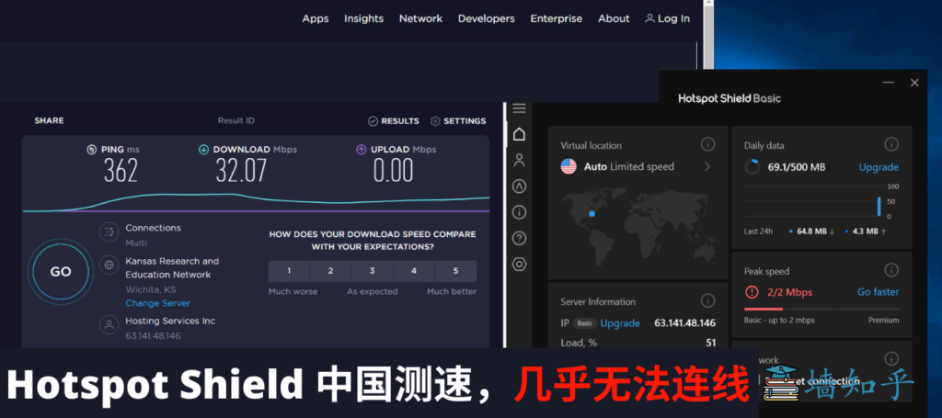Rate download speed as 3
This screenshot has height=418, width=942.
[x=373, y=271]
